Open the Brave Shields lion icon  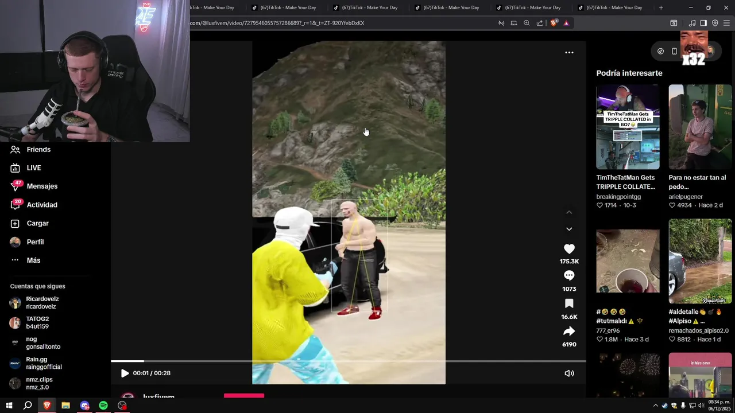tap(554, 23)
